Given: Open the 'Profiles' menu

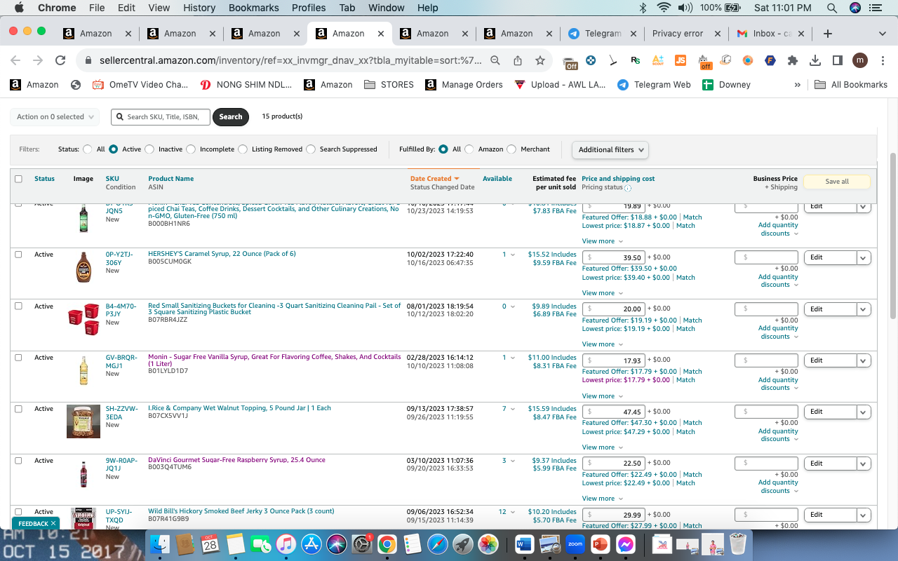Looking at the screenshot, I should coord(309,8).
